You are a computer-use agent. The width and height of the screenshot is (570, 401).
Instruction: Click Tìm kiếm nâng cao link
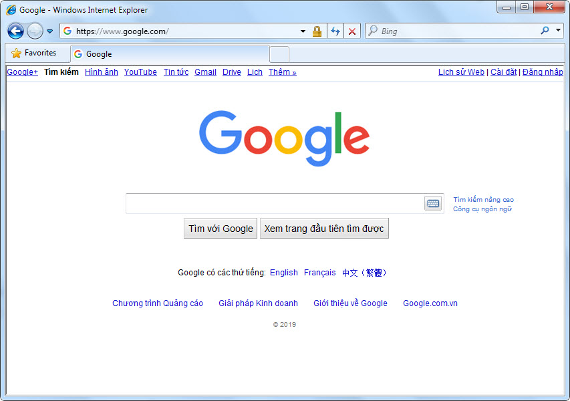click(483, 199)
